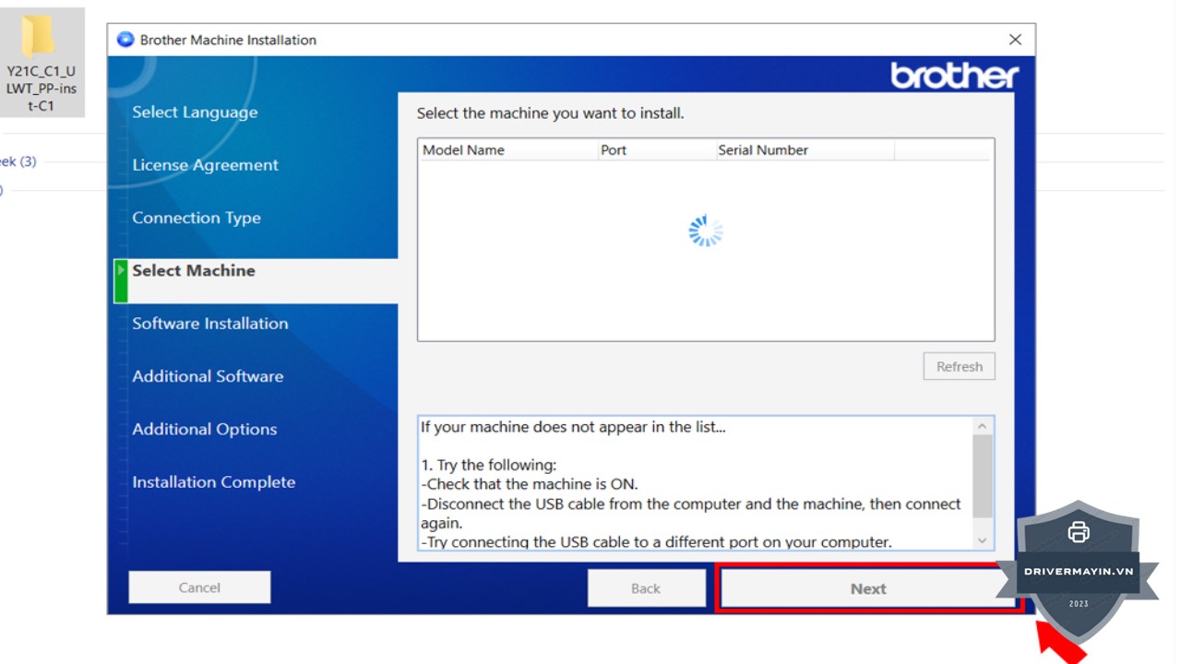Image resolution: width=1181 pixels, height=664 pixels.
Task: Click the scroll down arrow in help text
Action: 982,540
